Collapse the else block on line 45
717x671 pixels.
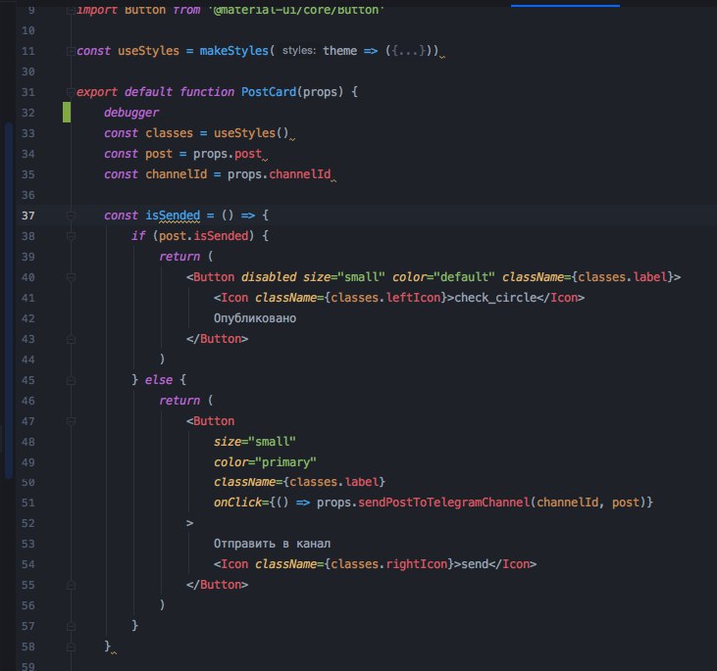tap(71, 380)
